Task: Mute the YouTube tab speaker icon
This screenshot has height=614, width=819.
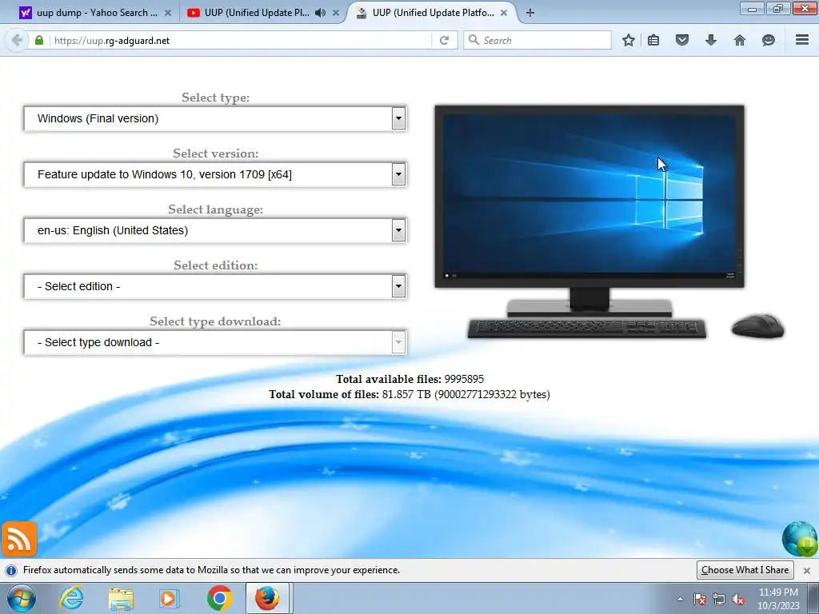Action: tap(320, 13)
